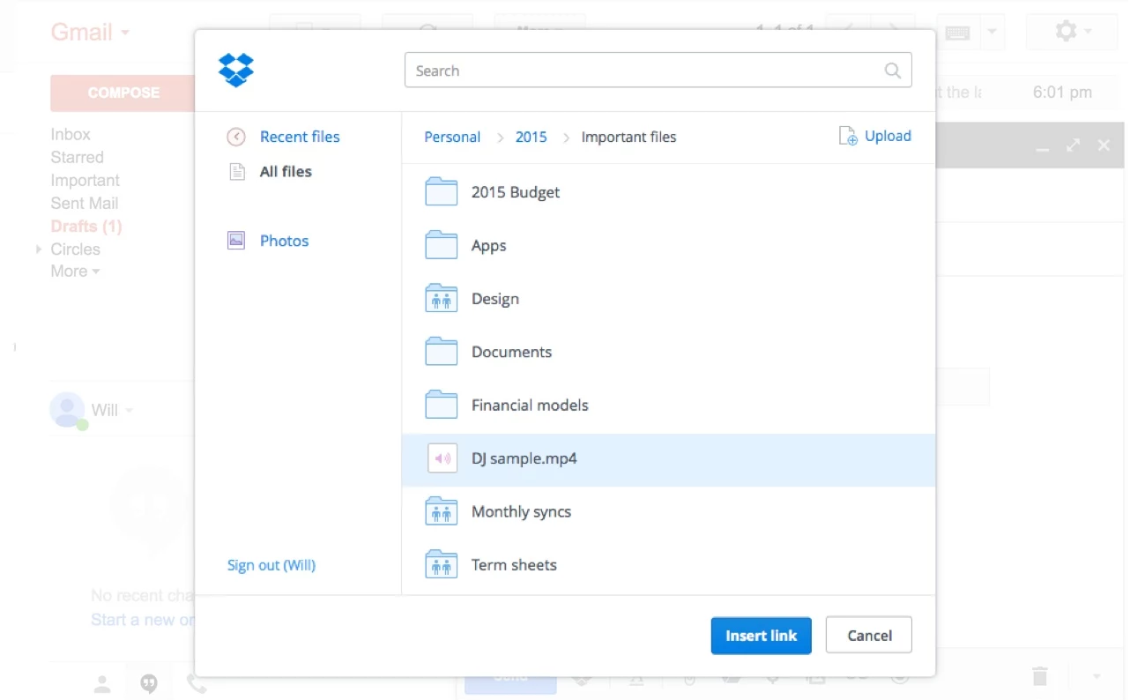Click the Design shared folder icon
The image size is (1130, 700).
pos(441,298)
